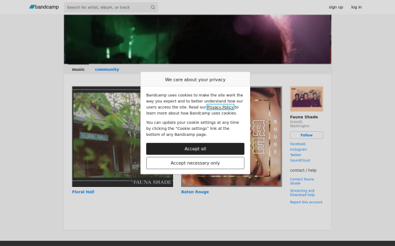Screen dimensions: 395x246
Task: Visit the SoundCloud link
Action: 300,160
